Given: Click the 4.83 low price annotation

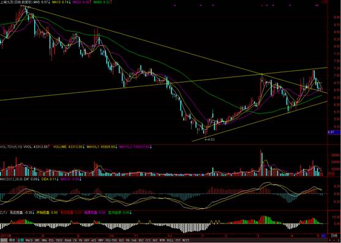Looking at the screenshot, I should tap(209, 140).
